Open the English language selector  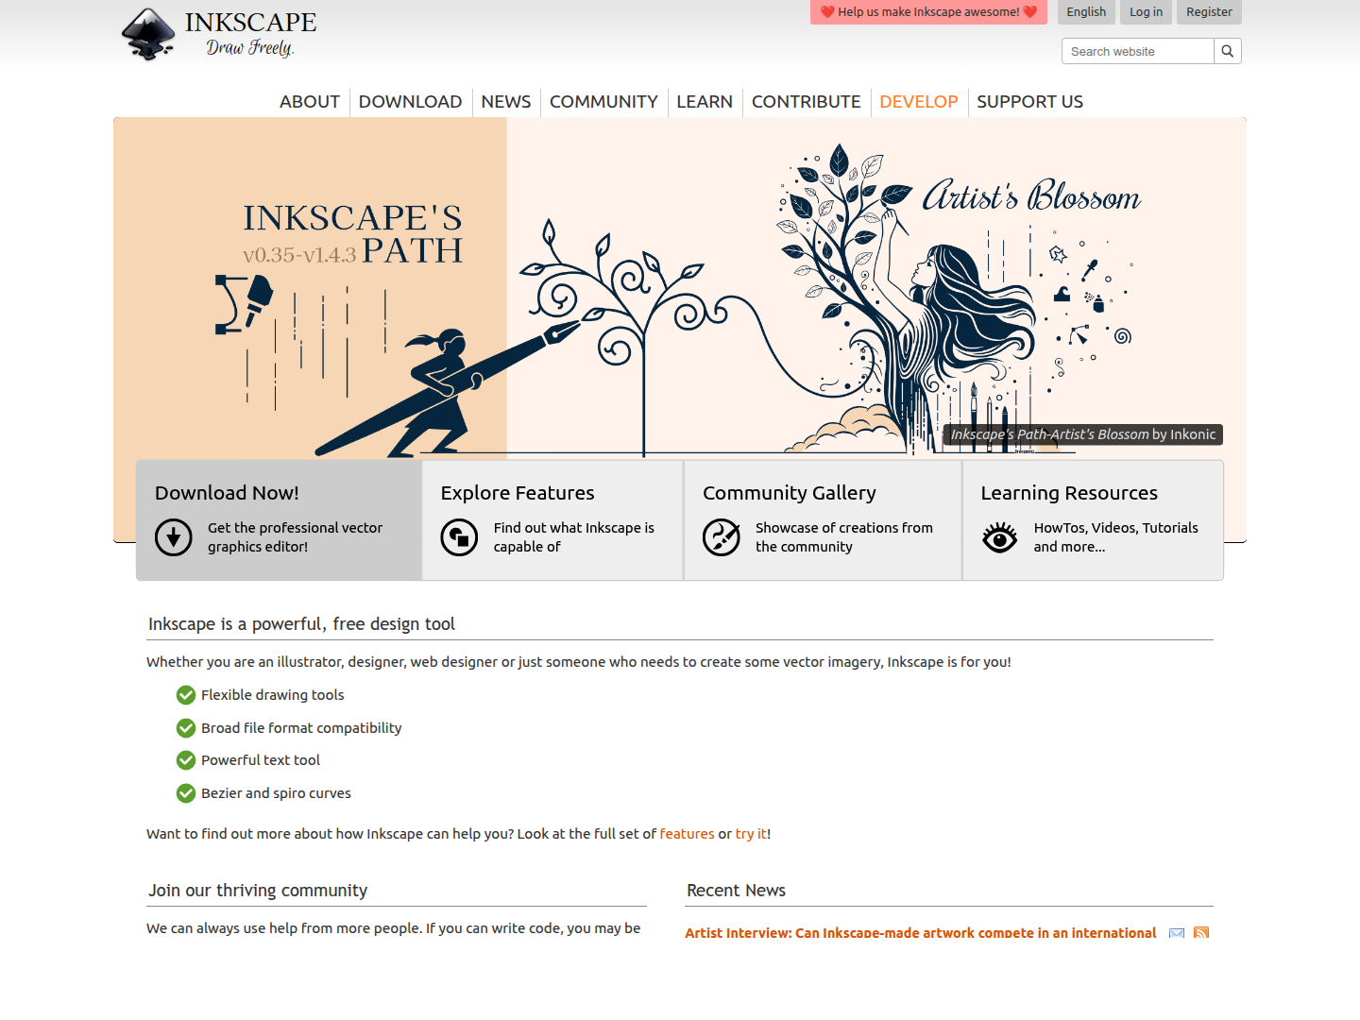click(1086, 12)
